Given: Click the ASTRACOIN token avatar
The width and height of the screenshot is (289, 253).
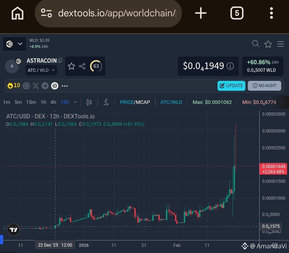Looking at the screenshot, I should [12, 66].
